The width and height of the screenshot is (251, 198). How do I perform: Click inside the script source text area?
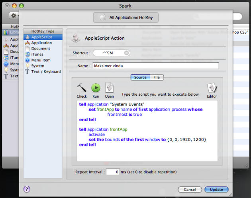pos(147,131)
